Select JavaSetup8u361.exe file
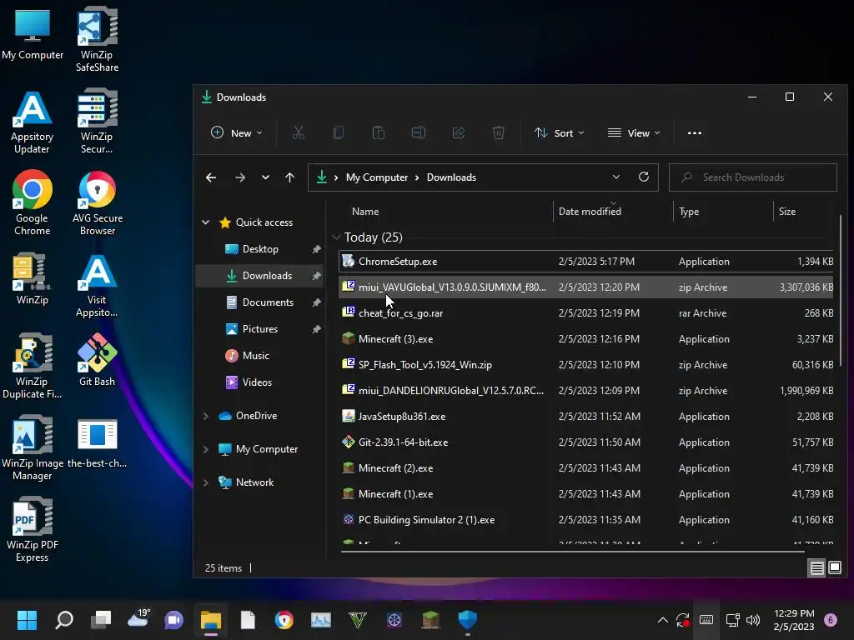 pos(586,417)
